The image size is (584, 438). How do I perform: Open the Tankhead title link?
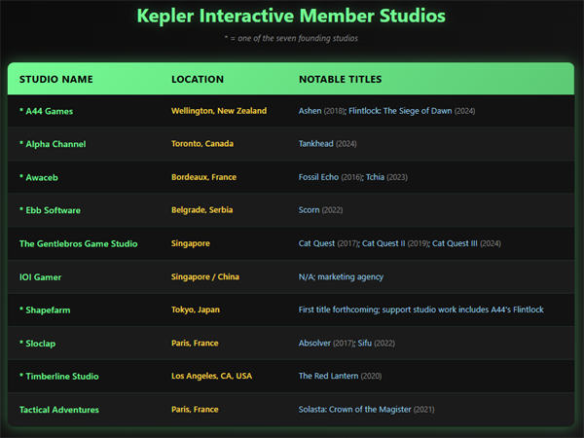(315, 144)
